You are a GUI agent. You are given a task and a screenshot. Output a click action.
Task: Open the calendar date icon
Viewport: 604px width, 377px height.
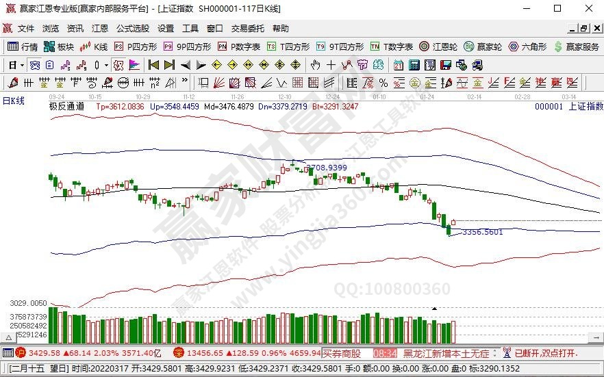point(398,65)
